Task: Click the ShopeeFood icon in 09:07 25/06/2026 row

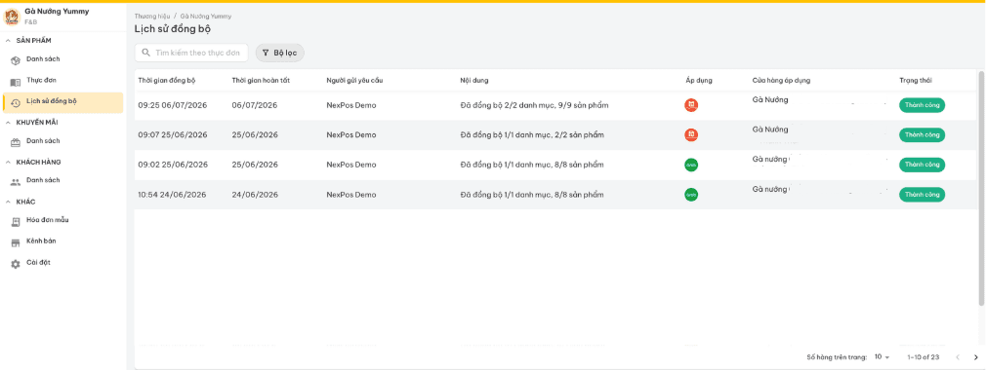Action: click(691, 134)
